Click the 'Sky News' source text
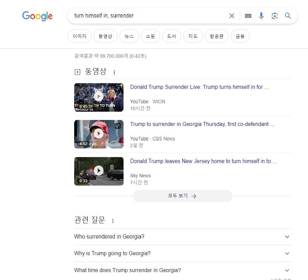Screen dimensions: 308x280 (x=140, y=176)
